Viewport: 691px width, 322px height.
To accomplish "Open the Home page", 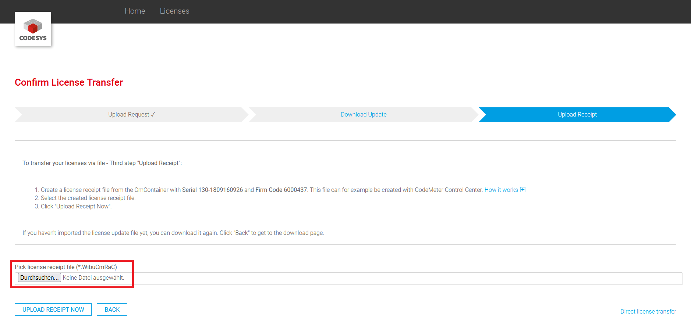I will [135, 11].
